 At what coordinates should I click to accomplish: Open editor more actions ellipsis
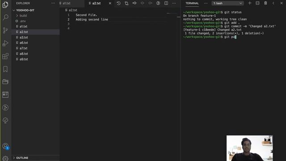pyautogui.click(x=174, y=3)
